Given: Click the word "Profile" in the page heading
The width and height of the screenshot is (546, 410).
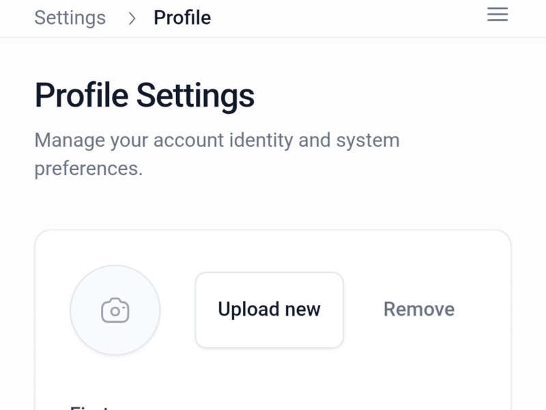Looking at the screenshot, I should pos(82,96).
